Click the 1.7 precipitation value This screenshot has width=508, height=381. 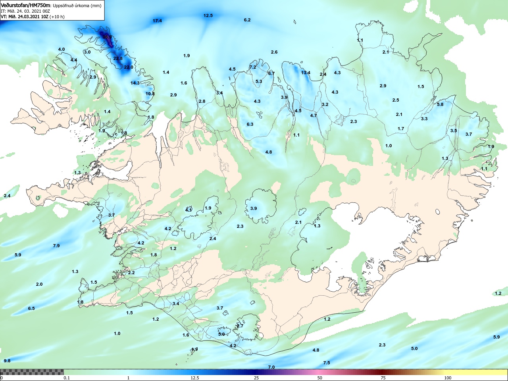[401, 129]
